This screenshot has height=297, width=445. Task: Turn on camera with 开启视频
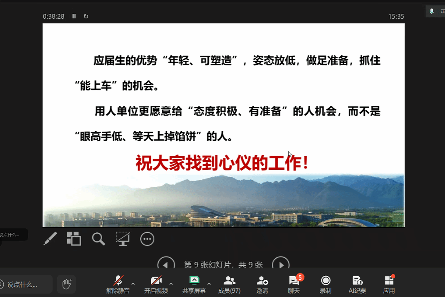(156, 284)
